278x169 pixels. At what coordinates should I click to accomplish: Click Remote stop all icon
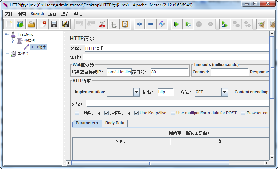(236, 24)
